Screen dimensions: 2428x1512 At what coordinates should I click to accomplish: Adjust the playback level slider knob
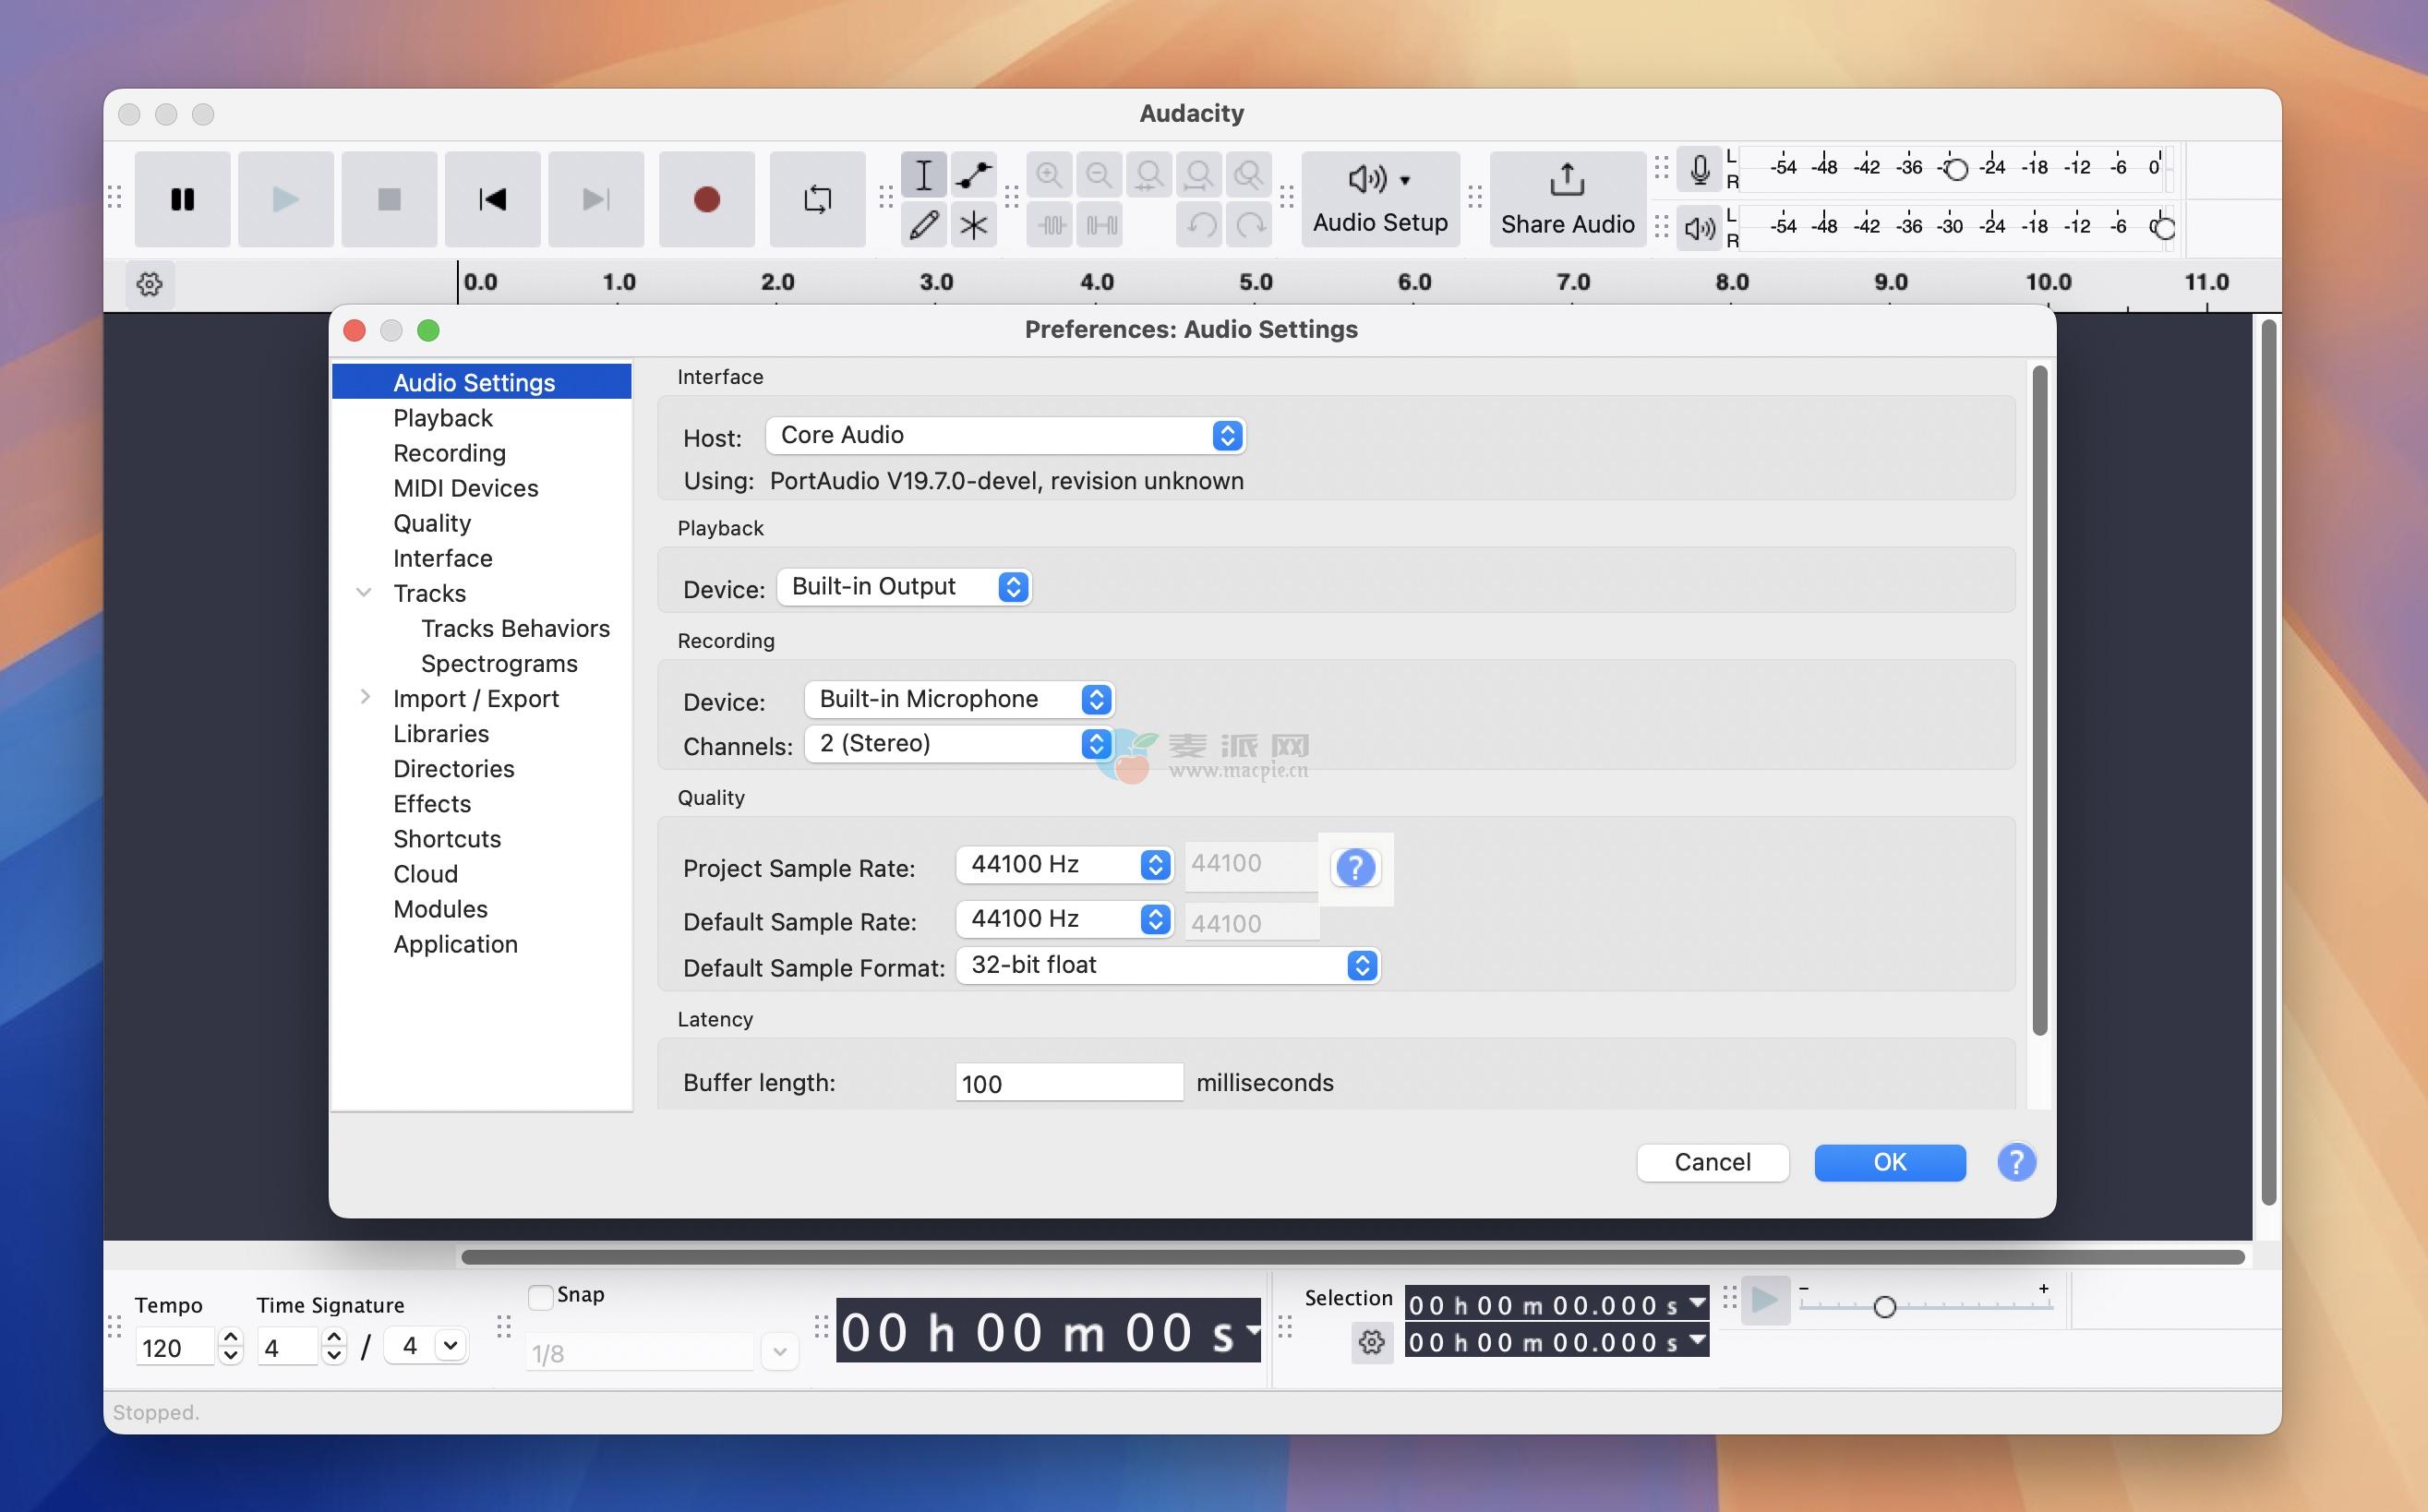2163,228
